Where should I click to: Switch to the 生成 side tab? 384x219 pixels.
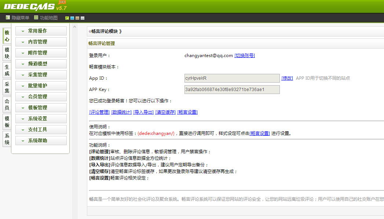click(7, 70)
